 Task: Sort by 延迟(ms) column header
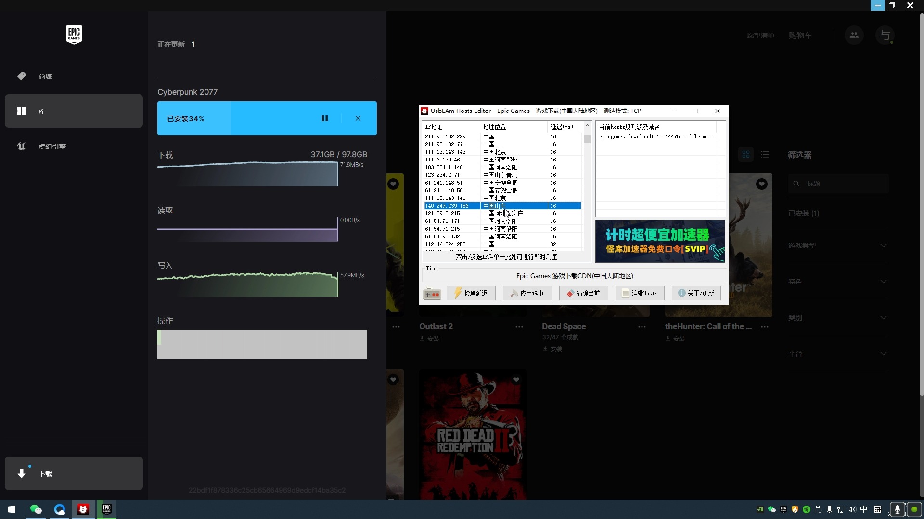pyautogui.click(x=565, y=127)
